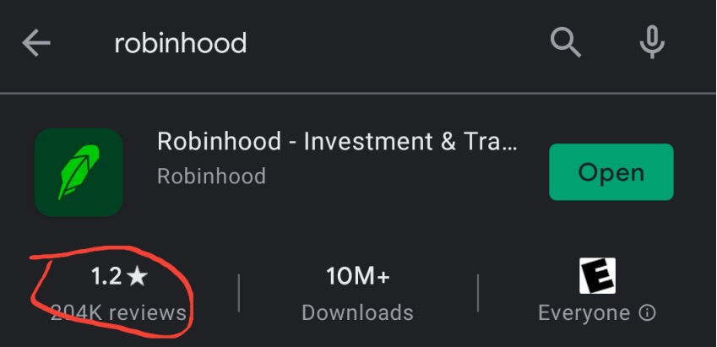Viewport: 717px width, 347px height.
Task: Tap the microphone voice search icon
Action: (x=651, y=41)
